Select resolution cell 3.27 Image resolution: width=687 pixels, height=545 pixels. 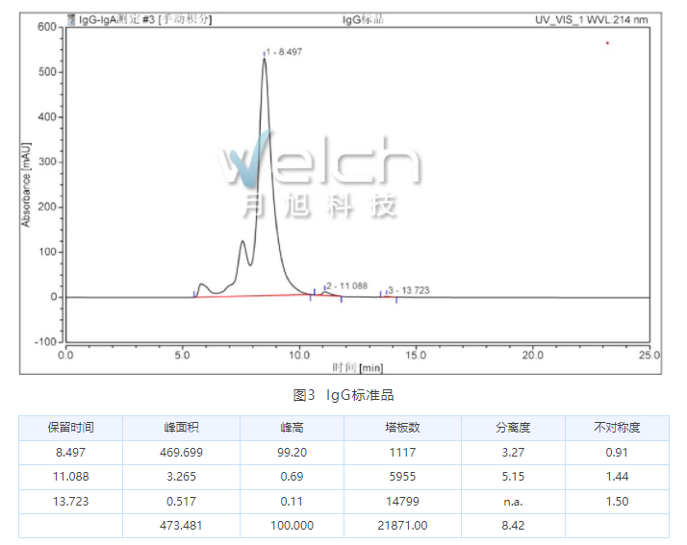pyautogui.click(x=513, y=452)
